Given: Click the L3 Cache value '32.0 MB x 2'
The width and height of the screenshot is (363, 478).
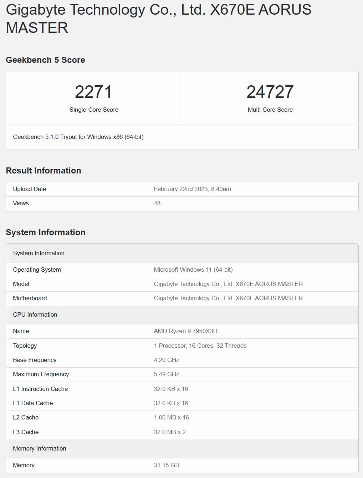Looking at the screenshot, I should pos(169,432).
